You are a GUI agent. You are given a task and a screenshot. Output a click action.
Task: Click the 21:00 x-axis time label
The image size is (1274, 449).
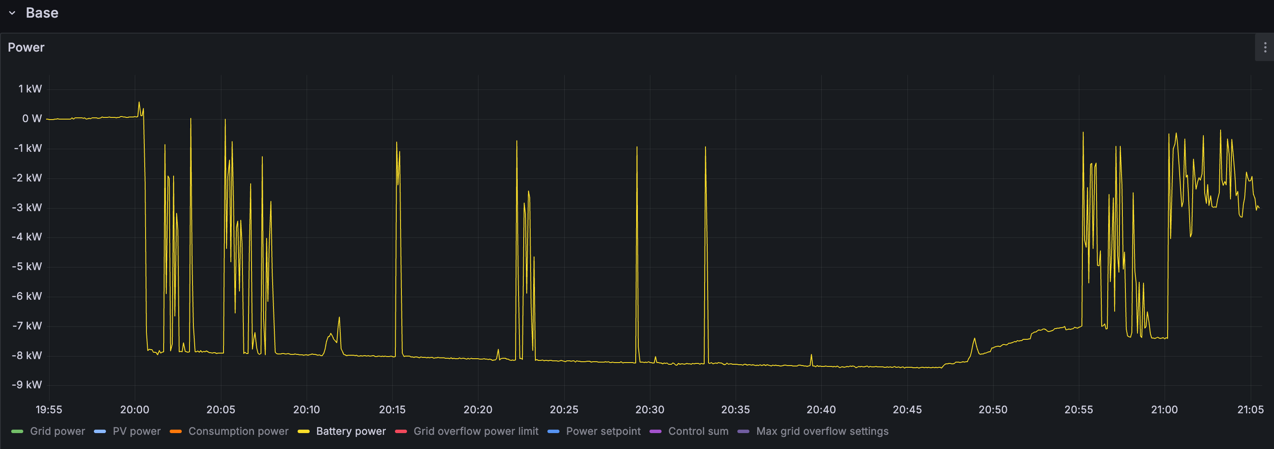click(1164, 409)
